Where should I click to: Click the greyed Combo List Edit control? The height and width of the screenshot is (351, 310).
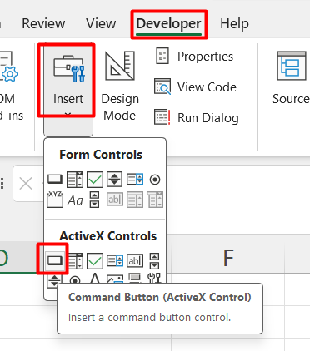(x=135, y=200)
